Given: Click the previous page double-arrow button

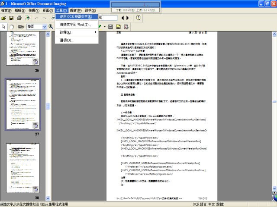Looking at the screenshot, I should (x=274, y=194).
